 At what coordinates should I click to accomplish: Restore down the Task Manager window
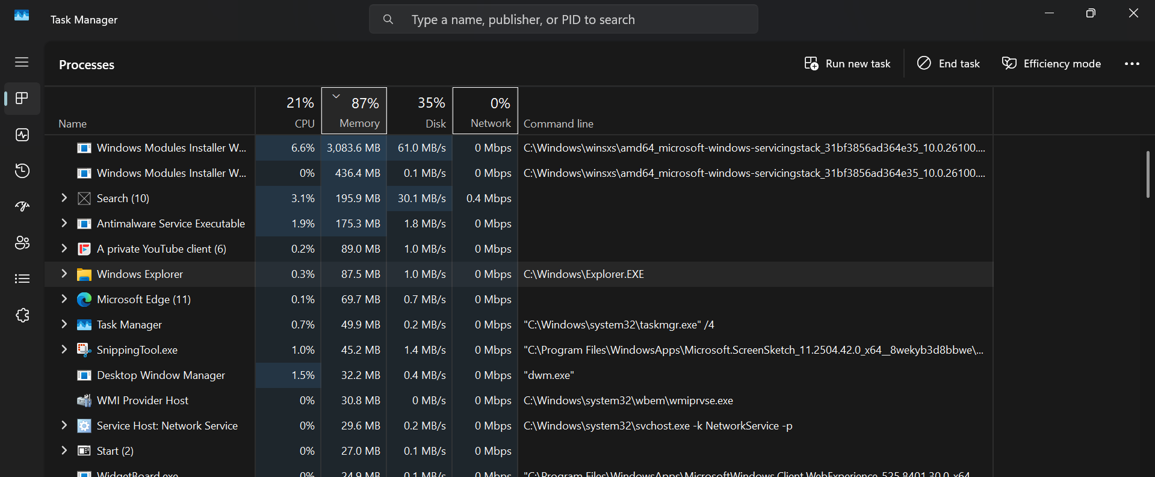click(1091, 13)
